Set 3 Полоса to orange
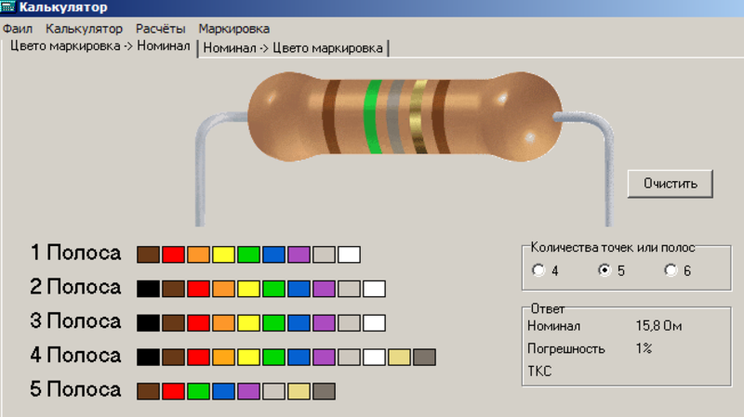This screenshot has height=417, width=744. pos(223,322)
